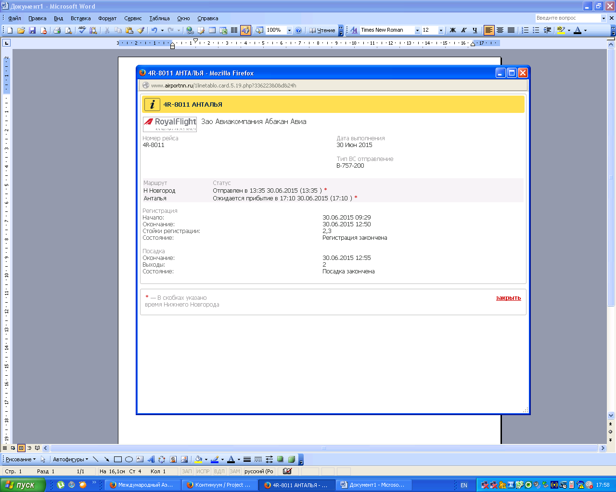Apply the yellow highlight color
The height and width of the screenshot is (492, 616).
561,30
